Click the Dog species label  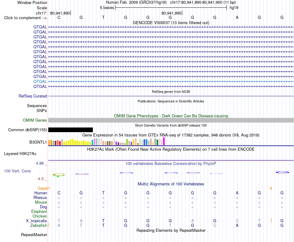coord(44,207)
